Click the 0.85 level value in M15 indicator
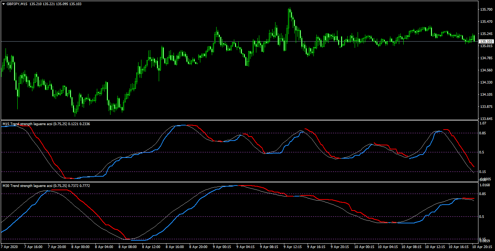 tap(484, 133)
